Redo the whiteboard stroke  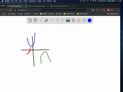(x=36, y=20)
